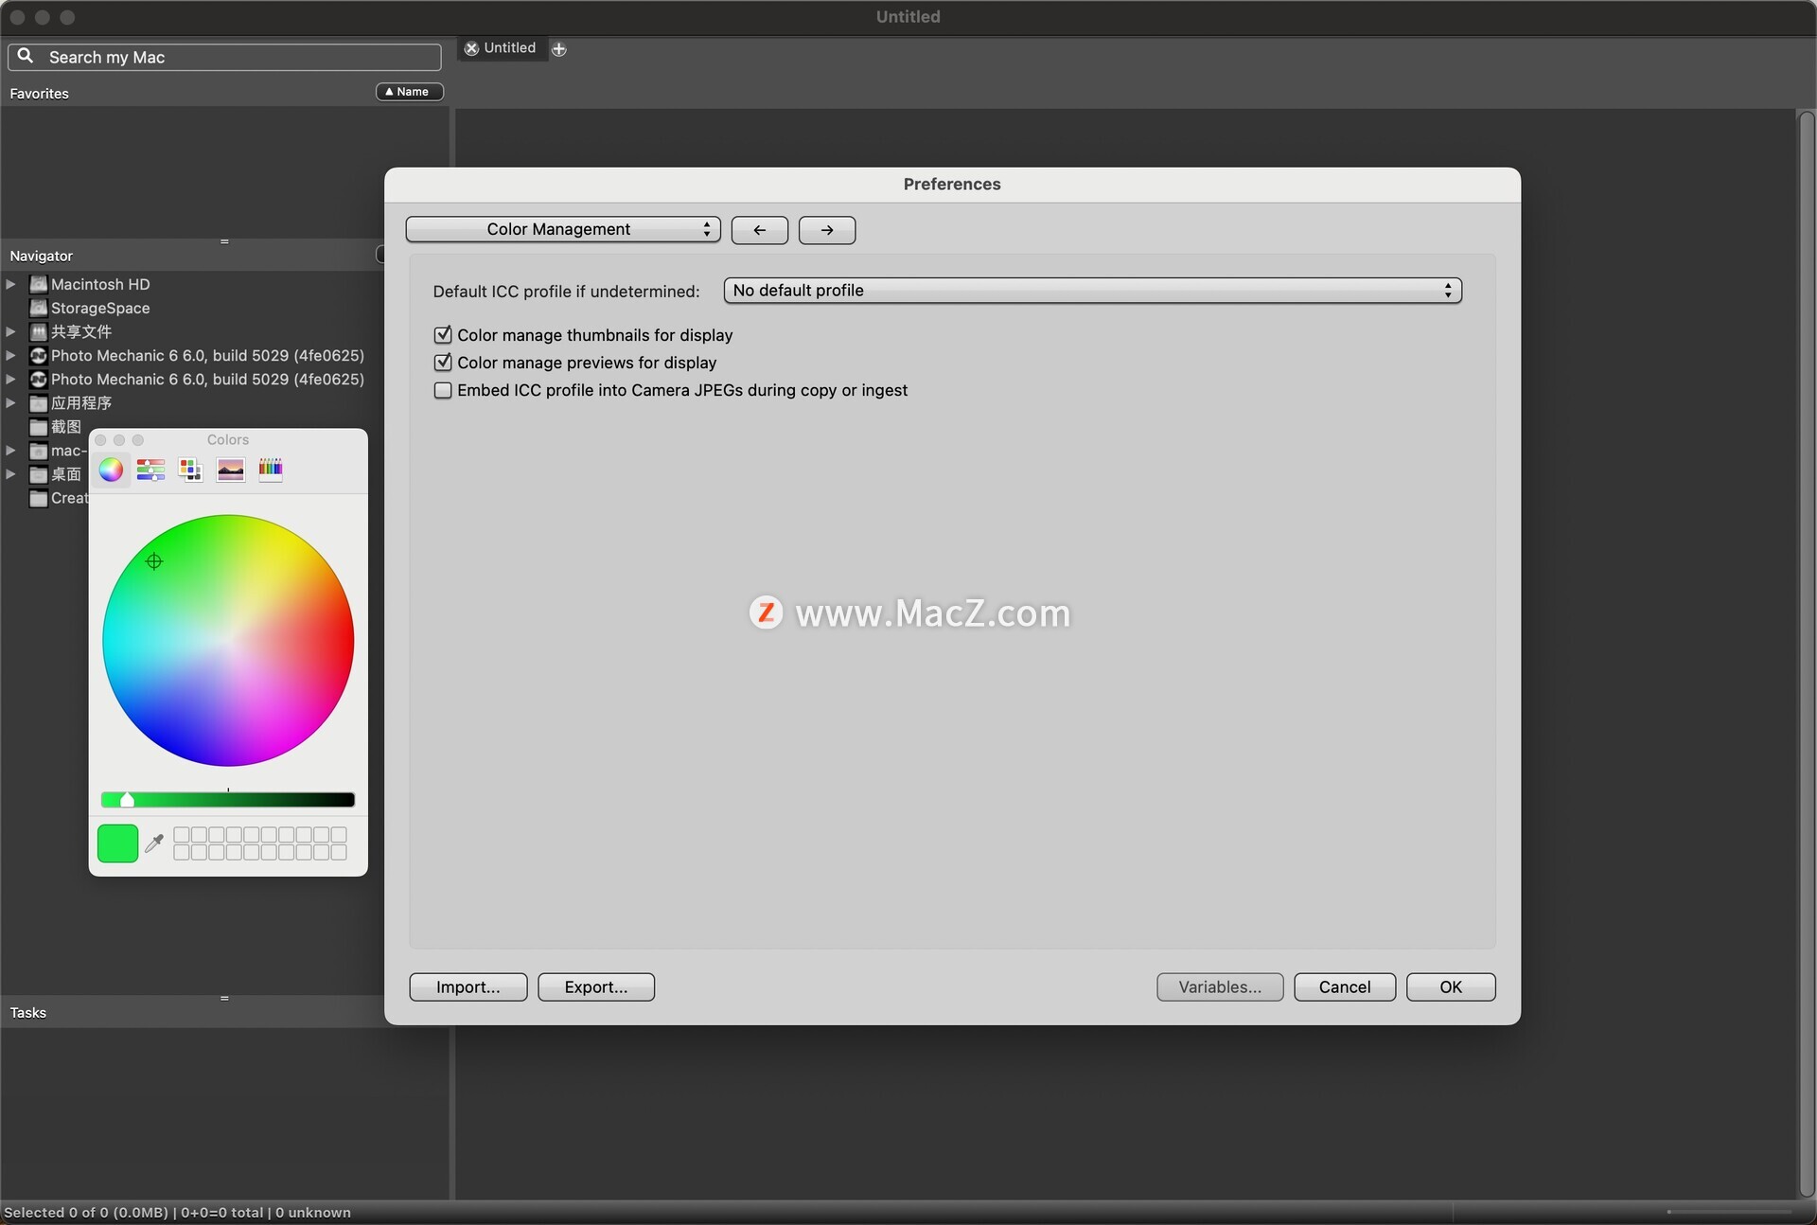Open the Color Management section dropdown

563,230
